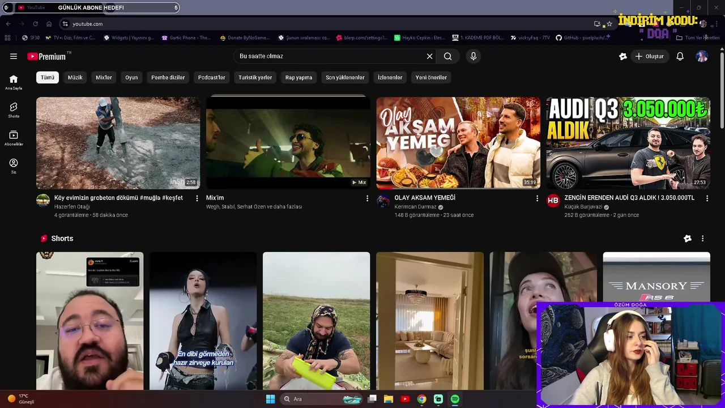Open options menu for Mix'im

367,198
